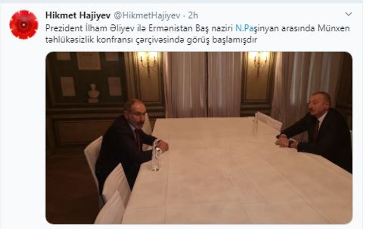
Task: Open the attached meeting photo
Action: (x=199, y=138)
